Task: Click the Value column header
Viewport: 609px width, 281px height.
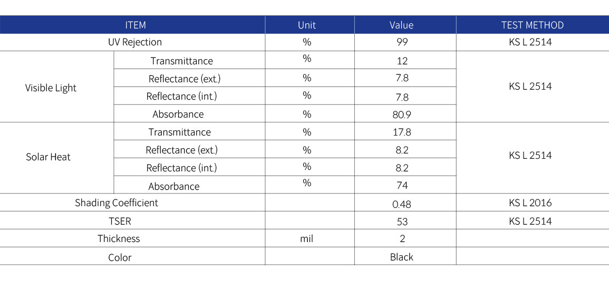Action: coord(402,25)
